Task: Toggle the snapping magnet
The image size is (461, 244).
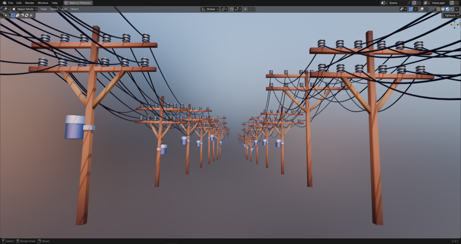Action: click(x=232, y=9)
